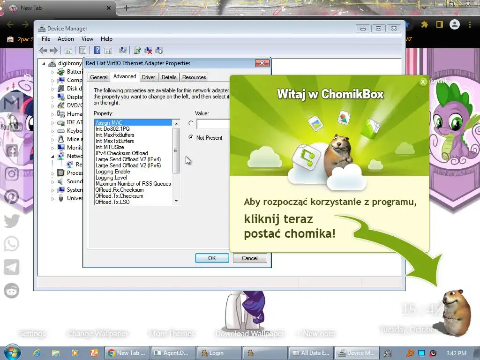The image size is (480, 360).
Task: Click the Property list vertical scrollbar thumb
Action: [176, 150]
